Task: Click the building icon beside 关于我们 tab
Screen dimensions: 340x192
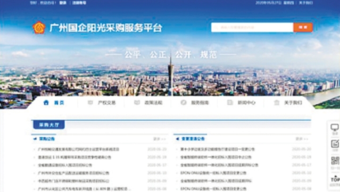Action: point(277,102)
